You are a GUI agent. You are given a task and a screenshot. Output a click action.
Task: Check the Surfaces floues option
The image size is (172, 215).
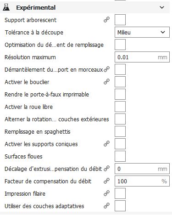[x=120, y=156]
